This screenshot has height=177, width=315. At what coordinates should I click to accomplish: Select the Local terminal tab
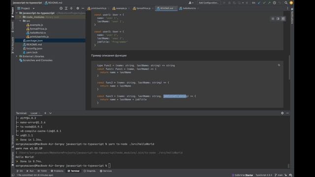point(34,113)
